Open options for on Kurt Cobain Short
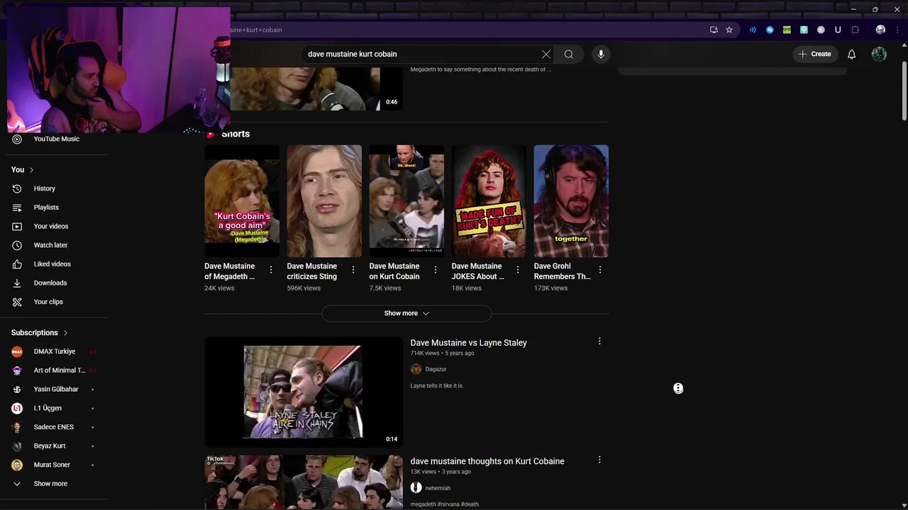Screen dimensions: 908x510 (x=436, y=270)
